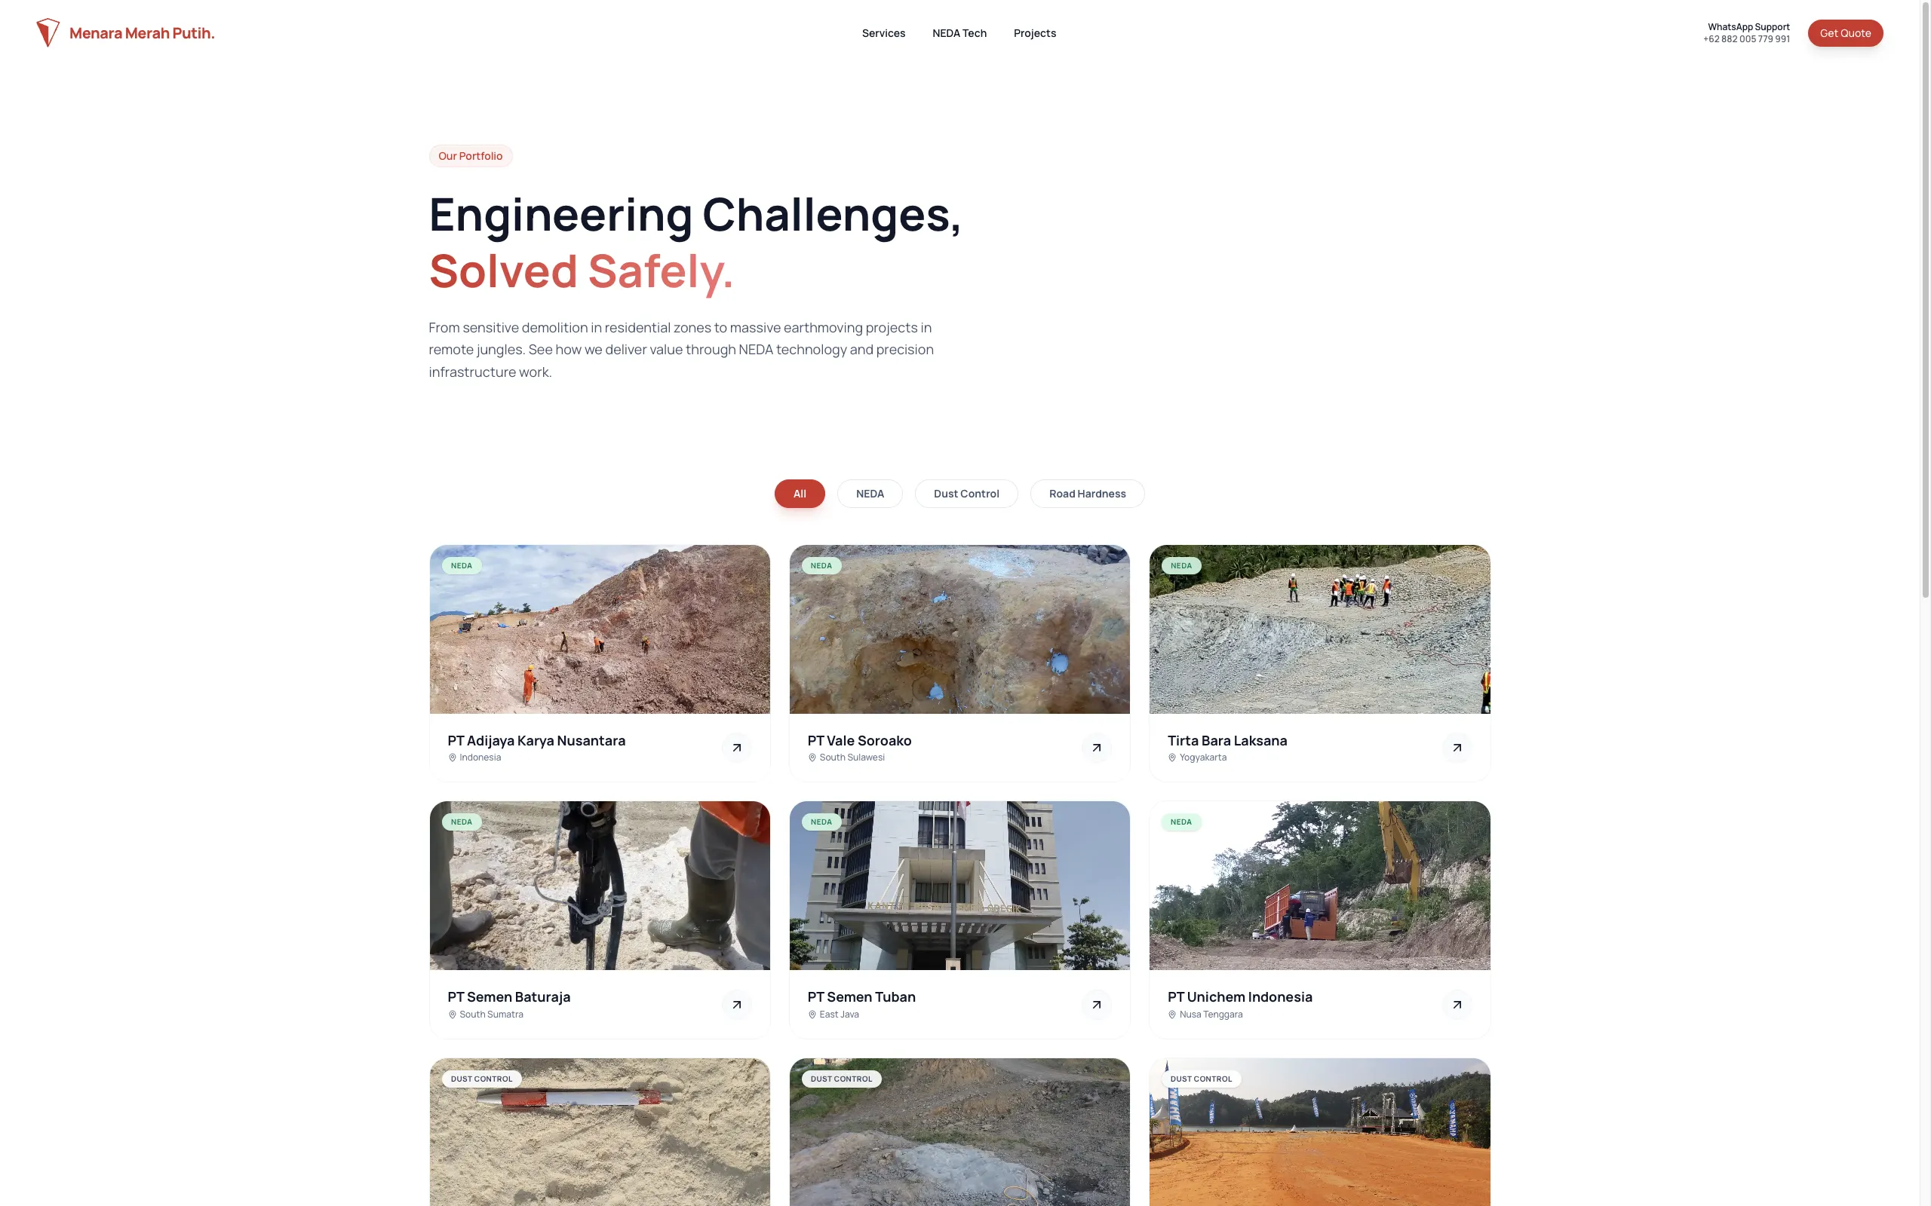This screenshot has width=1931, height=1206.
Task: Open PT Unichem Indonesia arrow icon
Action: (1457, 1005)
